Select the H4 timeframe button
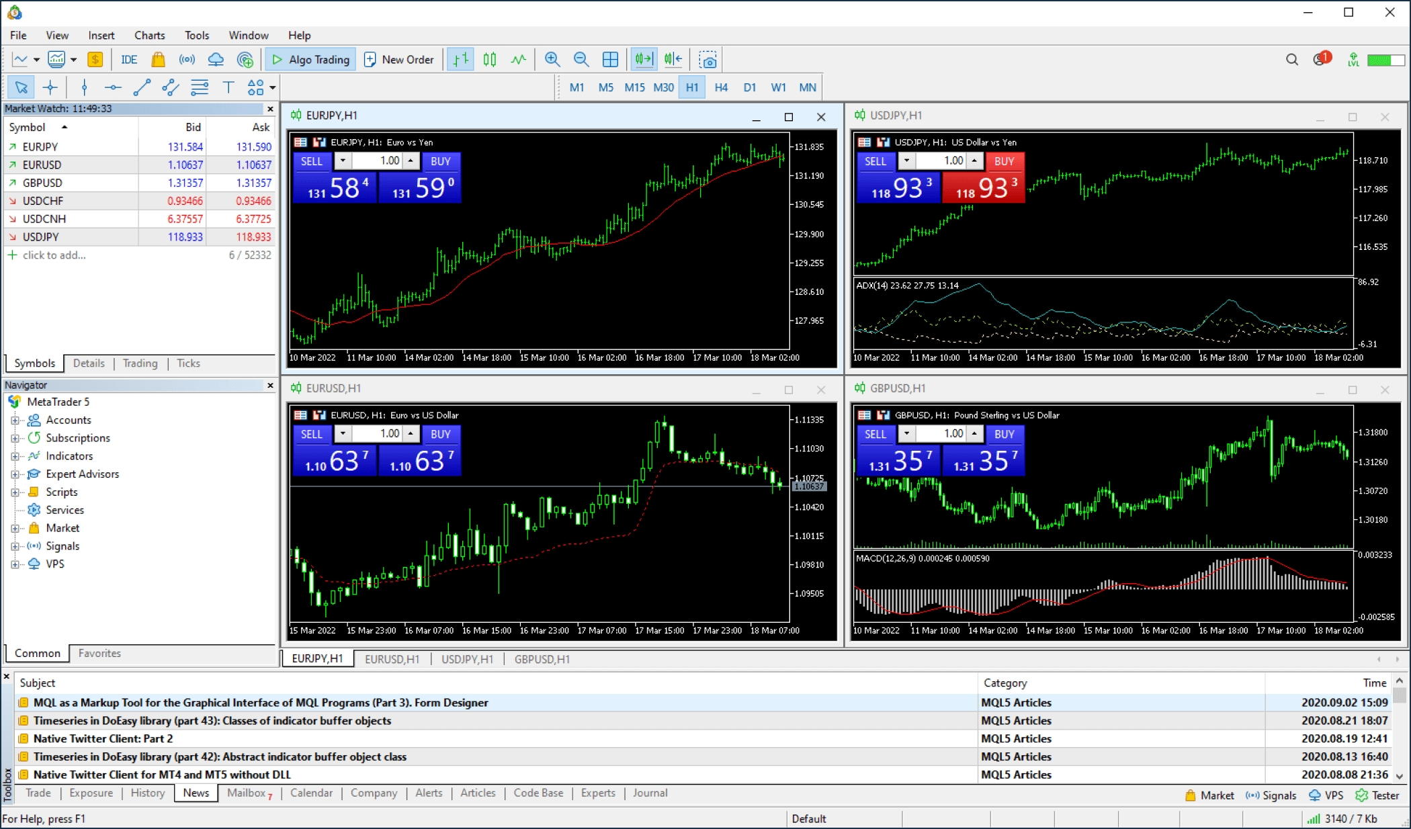Image resolution: width=1411 pixels, height=829 pixels. click(x=721, y=87)
